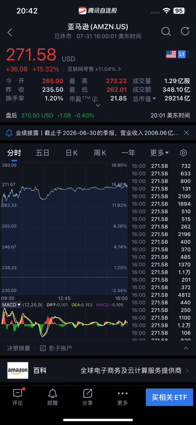The width and height of the screenshot is (196, 425).
Task: Expand the 决策锦囊 panel up chevron
Action: pyautogui.click(x=186, y=348)
